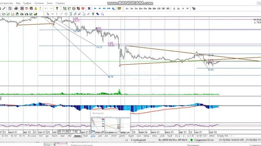Click the new document page icon
The image size is (261, 146).
[x=10, y=9]
